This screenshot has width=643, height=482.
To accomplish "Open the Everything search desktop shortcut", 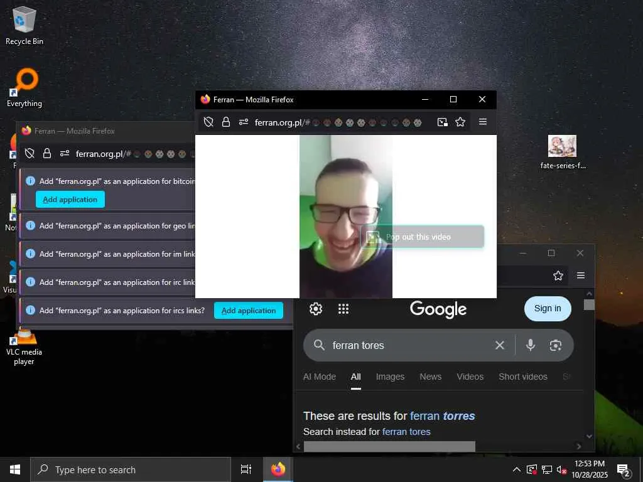I will coord(24,88).
